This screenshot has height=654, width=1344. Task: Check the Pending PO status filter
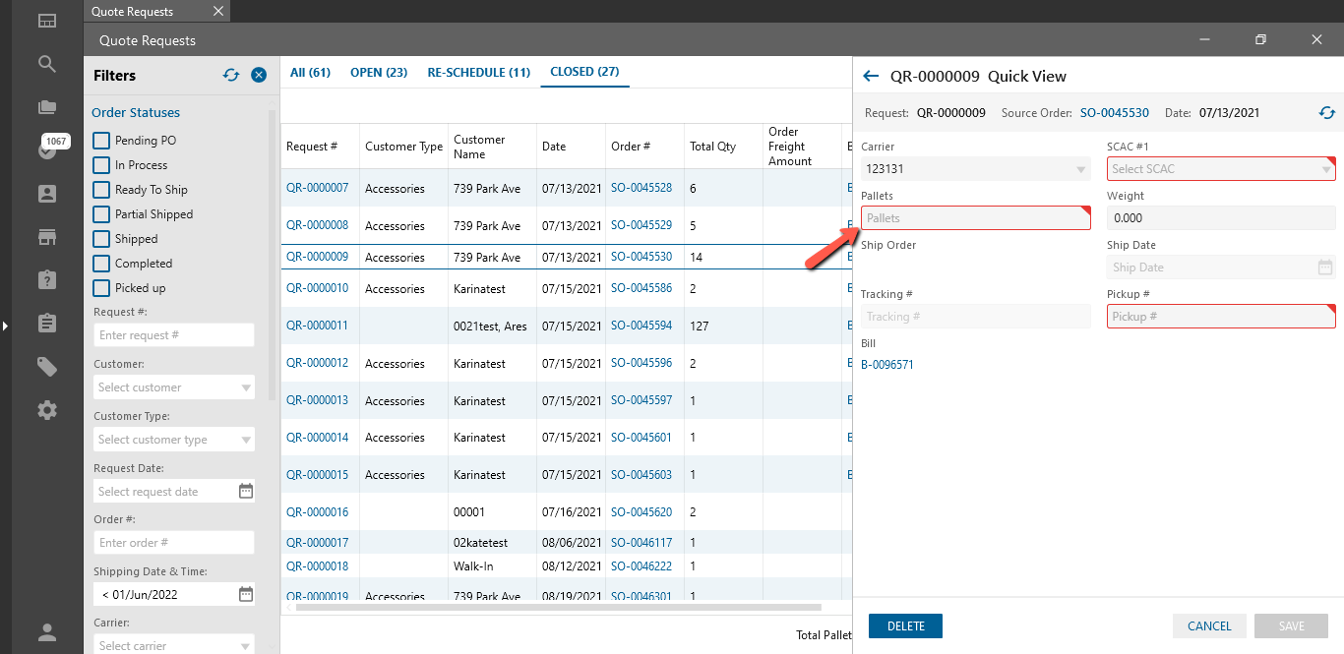click(x=101, y=141)
